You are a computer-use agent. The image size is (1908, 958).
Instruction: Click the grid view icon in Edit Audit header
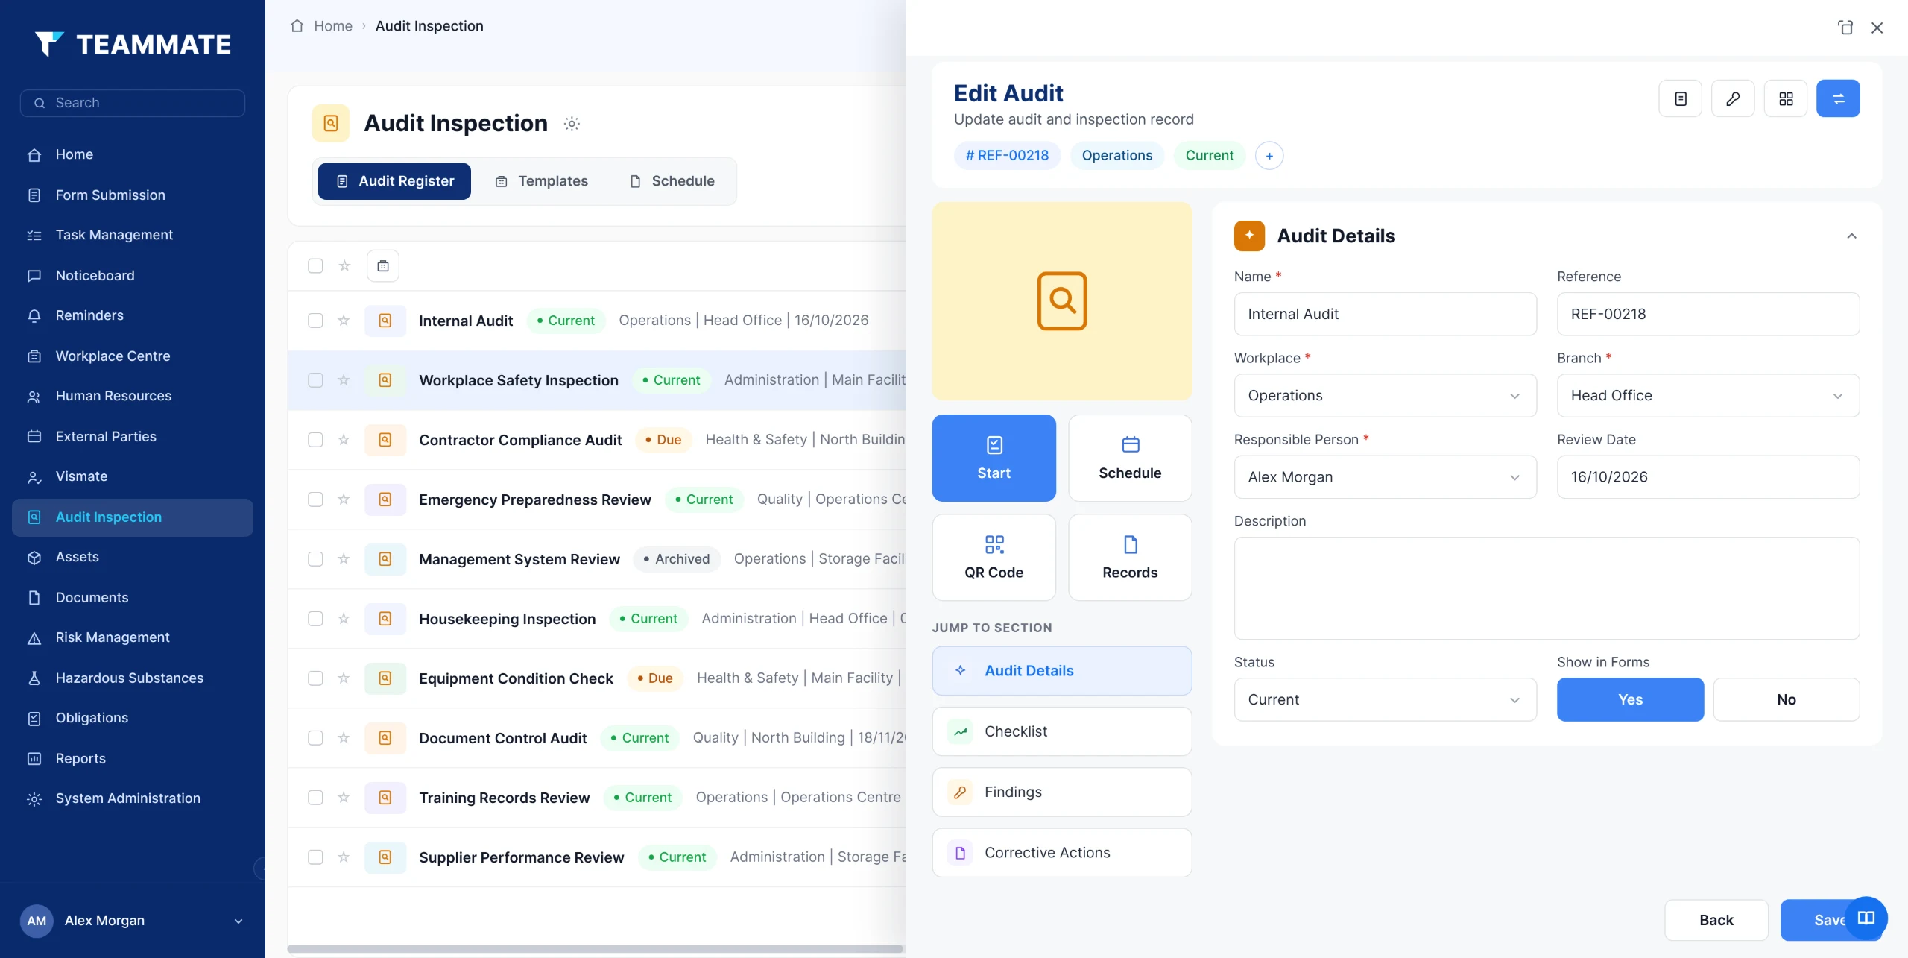coord(1786,98)
